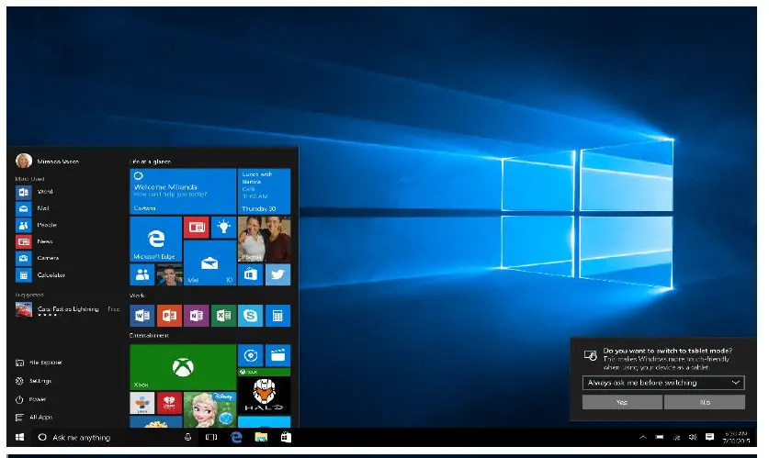Open the Disney Frozen game tile

209,409
